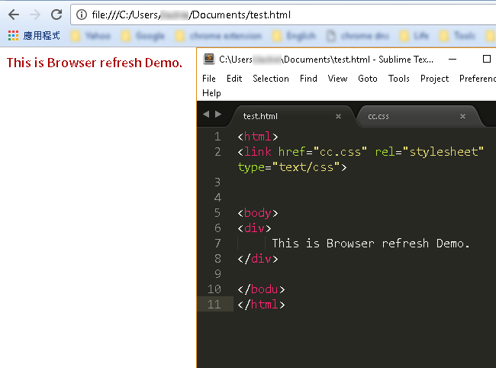Open the Chrome apps grid icon
This screenshot has height=368, width=496.
tap(13, 35)
